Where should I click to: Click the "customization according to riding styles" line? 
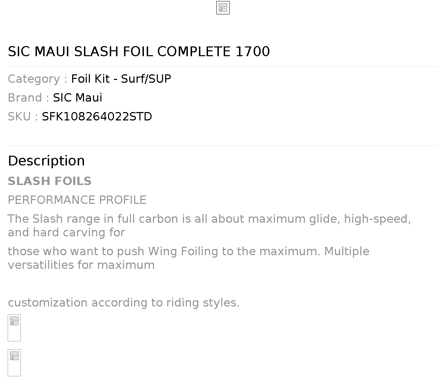click(x=123, y=303)
